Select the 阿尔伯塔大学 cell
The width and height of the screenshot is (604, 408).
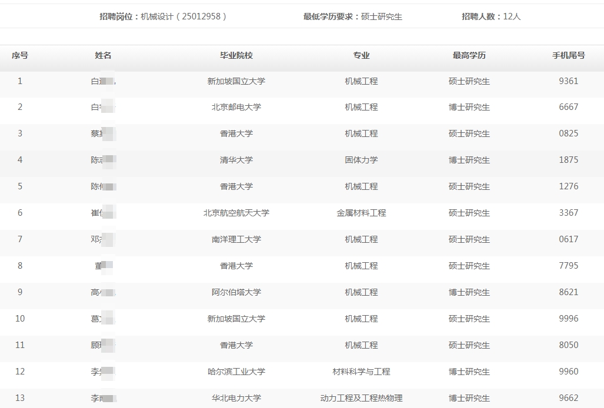pos(236,292)
